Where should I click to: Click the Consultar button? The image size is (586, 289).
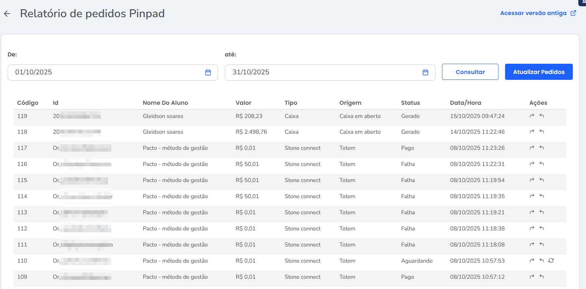point(470,72)
